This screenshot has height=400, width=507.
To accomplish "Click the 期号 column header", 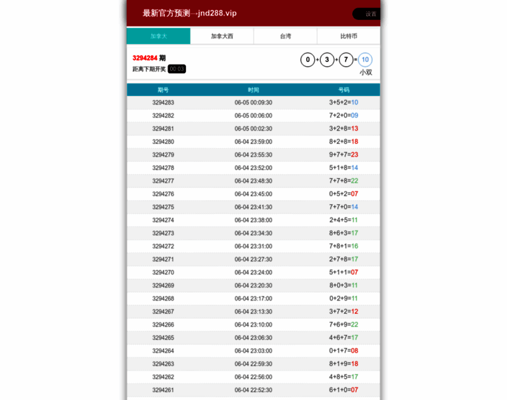I will (x=163, y=90).
